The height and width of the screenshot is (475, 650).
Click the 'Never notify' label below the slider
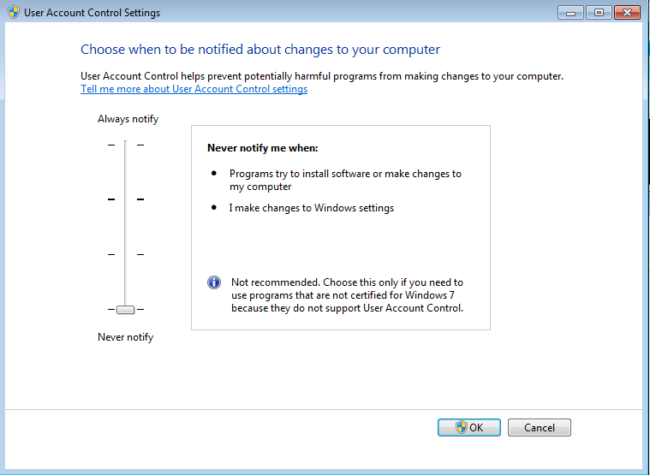click(x=126, y=337)
